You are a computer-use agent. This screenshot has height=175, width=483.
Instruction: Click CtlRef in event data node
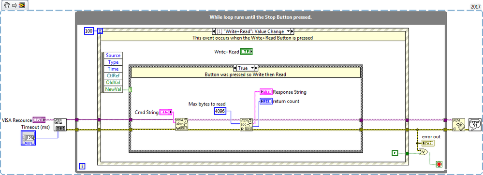click(x=113, y=76)
